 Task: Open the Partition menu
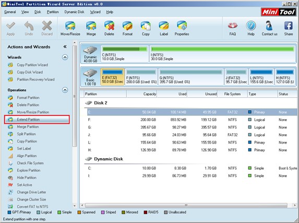53,12
